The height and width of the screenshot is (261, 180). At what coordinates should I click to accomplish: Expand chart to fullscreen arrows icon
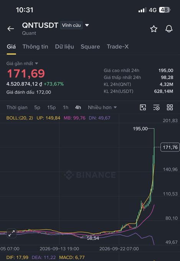(12, 233)
